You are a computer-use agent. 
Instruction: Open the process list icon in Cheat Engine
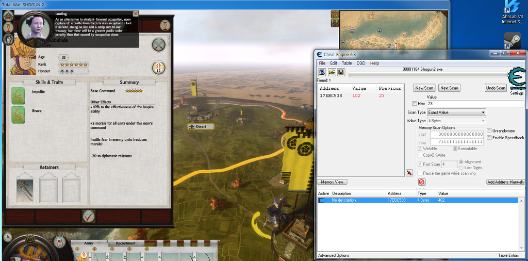[322, 72]
